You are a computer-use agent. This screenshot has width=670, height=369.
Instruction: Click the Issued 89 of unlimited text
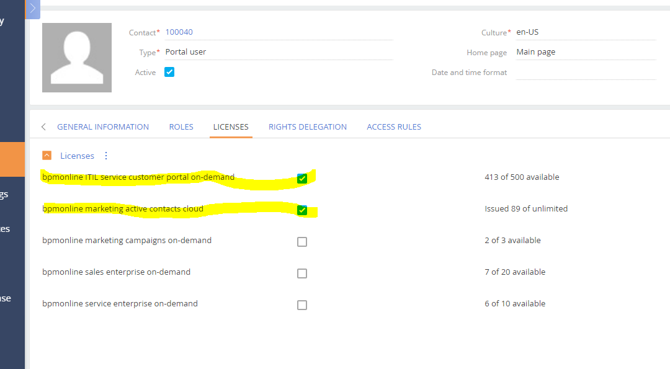526,209
